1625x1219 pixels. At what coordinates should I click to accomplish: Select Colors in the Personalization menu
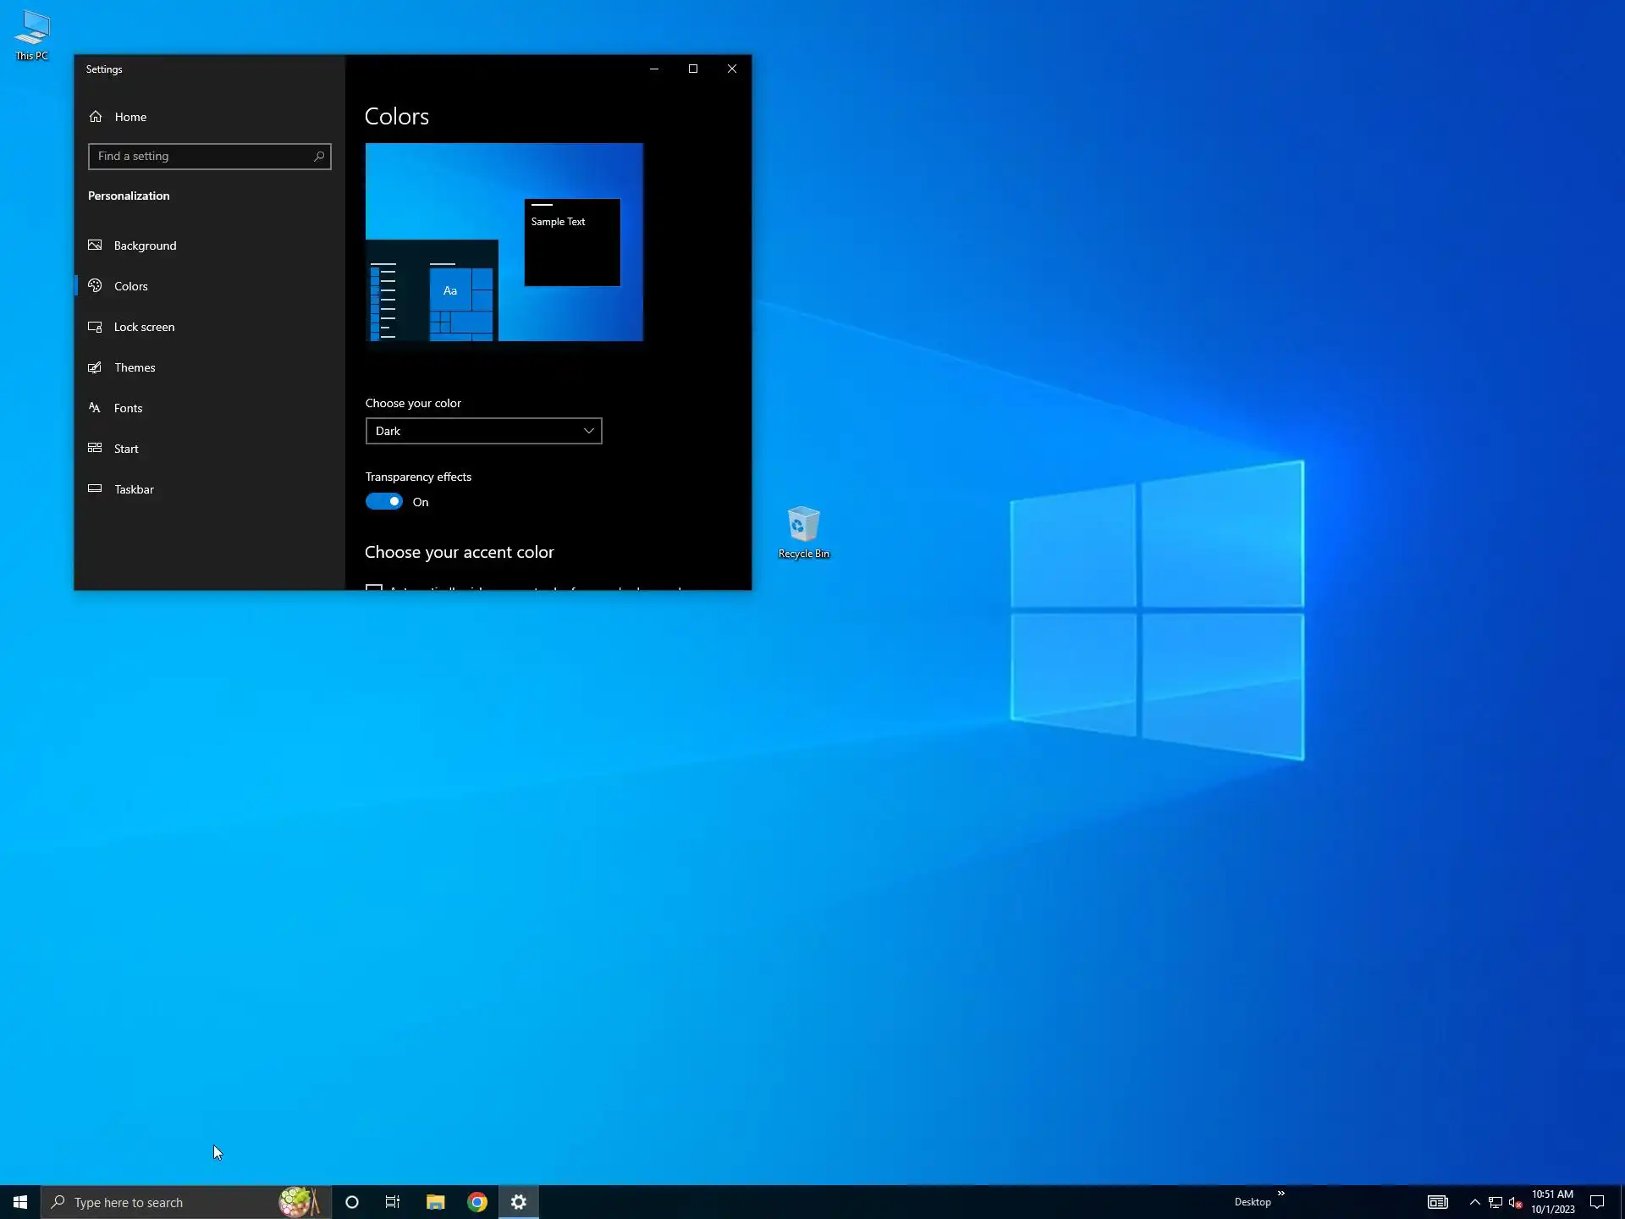[x=130, y=286]
